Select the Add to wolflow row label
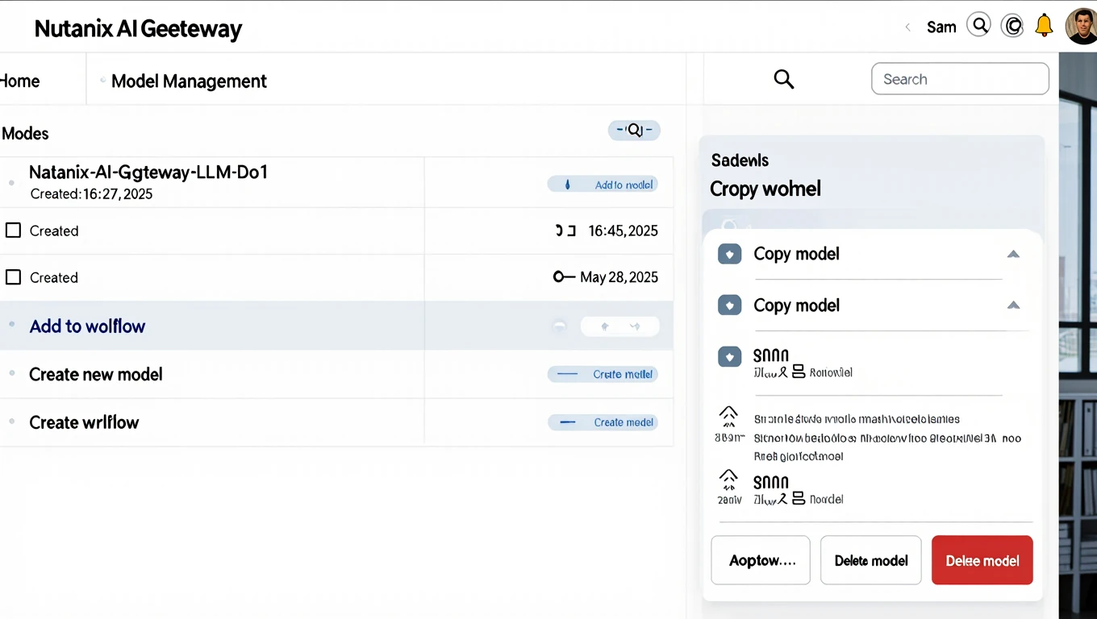 [x=87, y=326]
